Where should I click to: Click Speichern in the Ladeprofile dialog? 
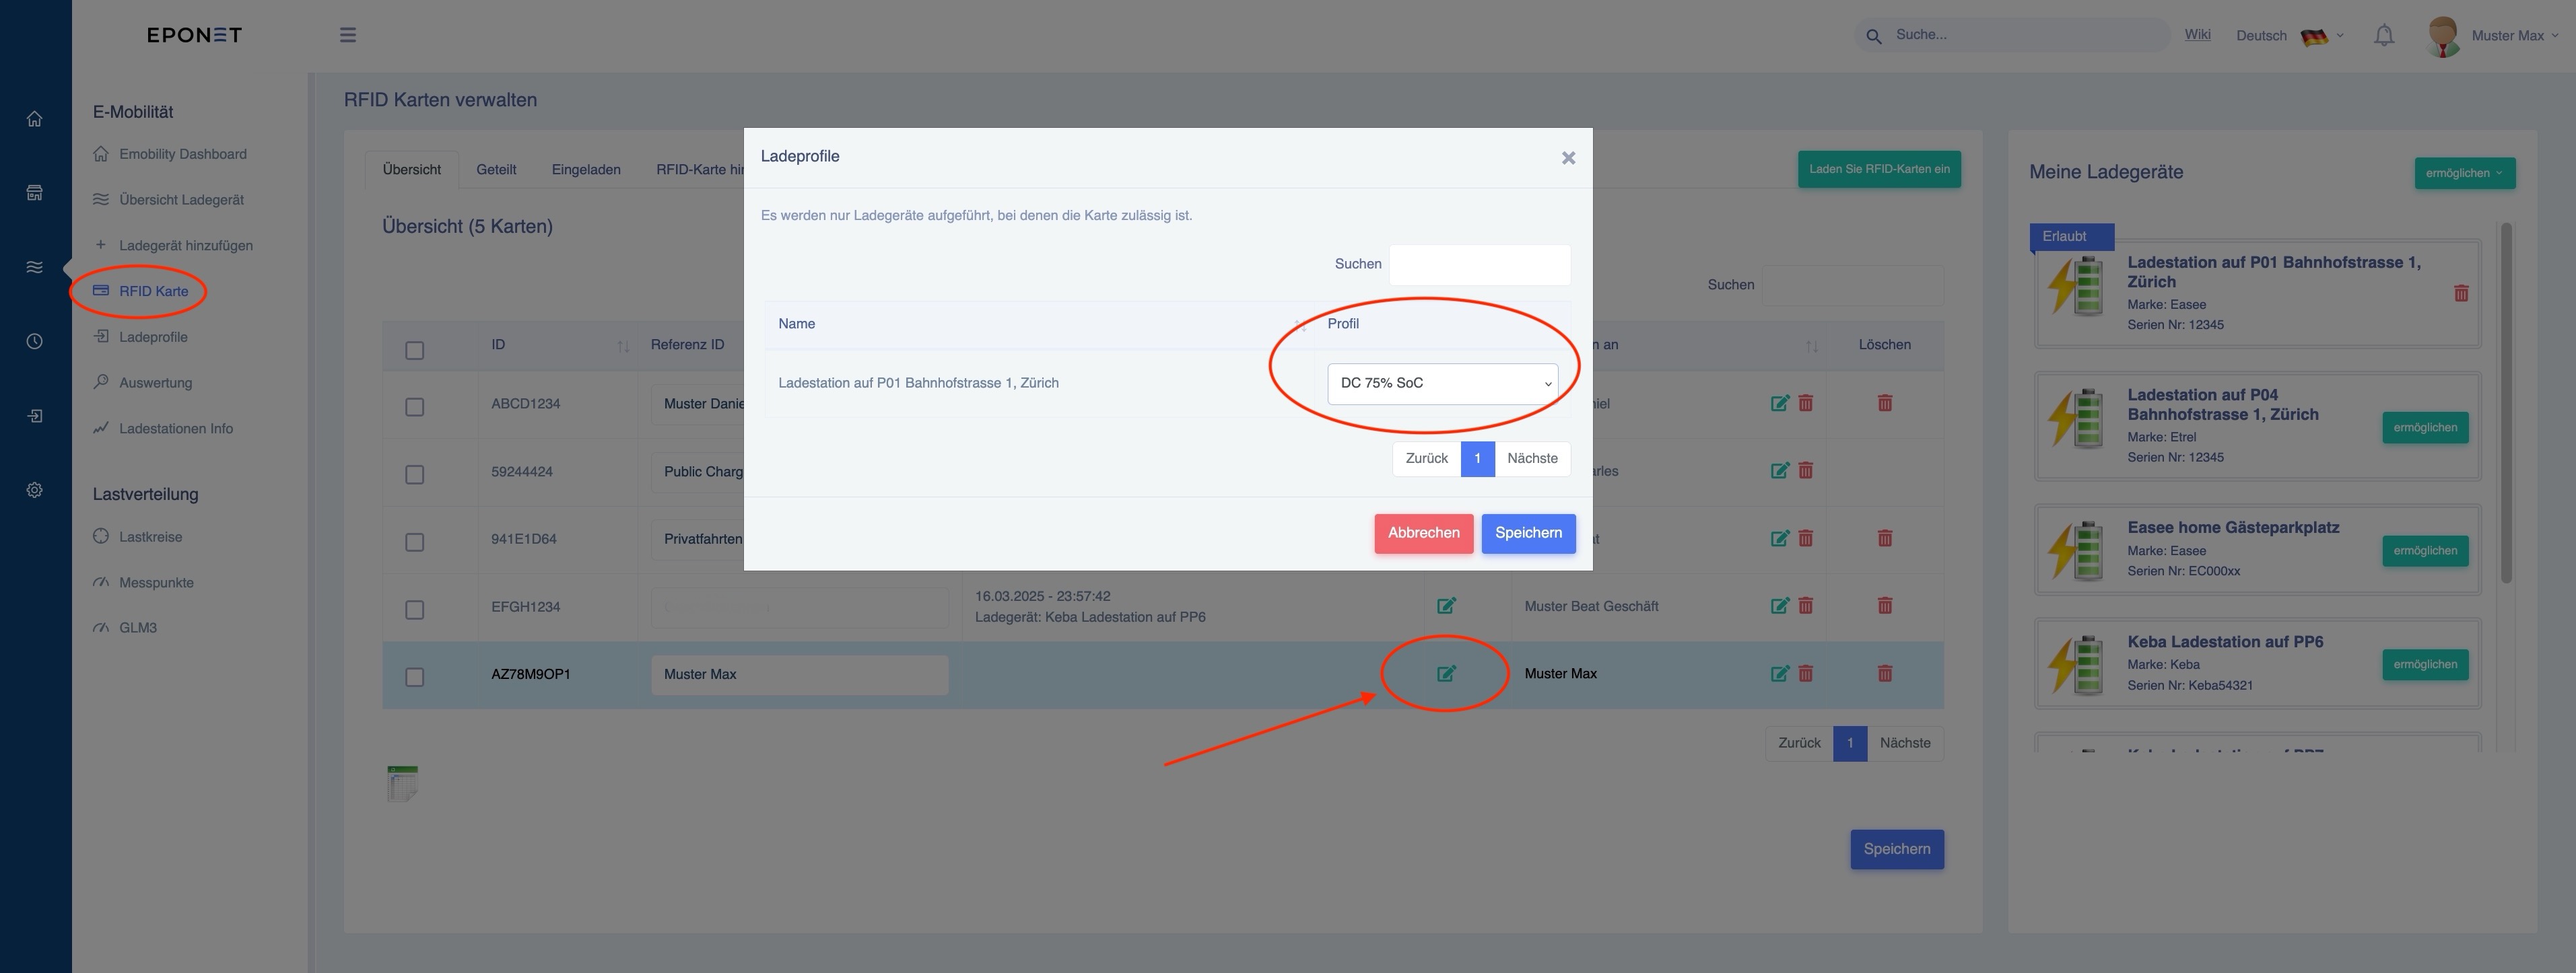tap(1528, 534)
